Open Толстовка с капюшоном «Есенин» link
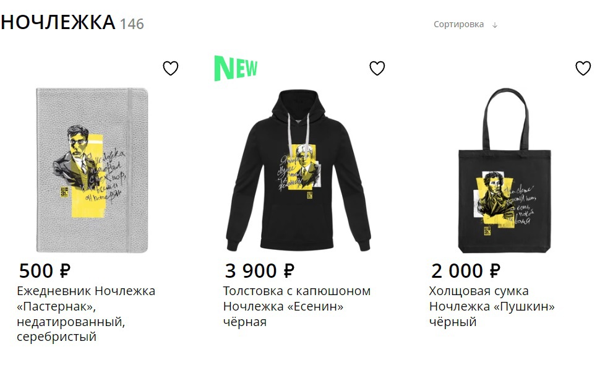Screen dimensions: 605x365 297,306
